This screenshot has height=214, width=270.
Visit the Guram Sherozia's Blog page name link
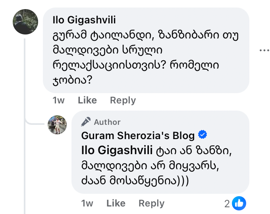(x=138, y=136)
